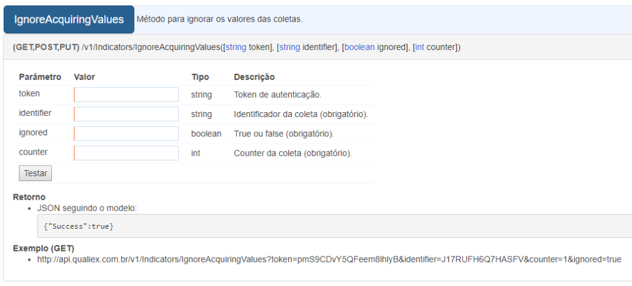This screenshot has height=286, width=632.
Task: Click the IgnoreAcquiringValues blue header button
Action: [x=69, y=19]
